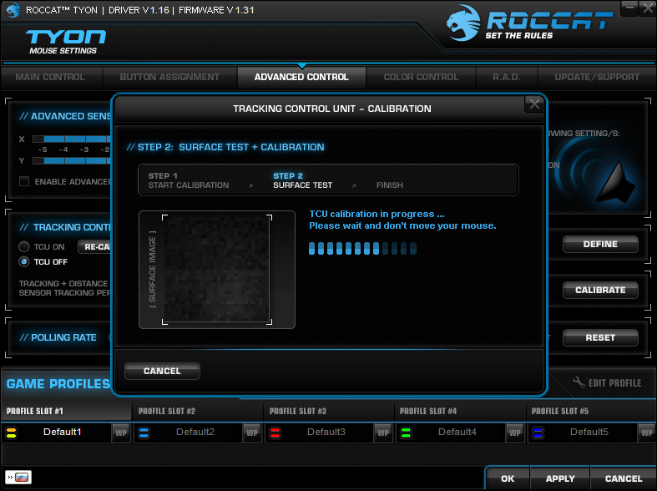Close the TCU calibration dialog
The image size is (657, 491).
(534, 104)
